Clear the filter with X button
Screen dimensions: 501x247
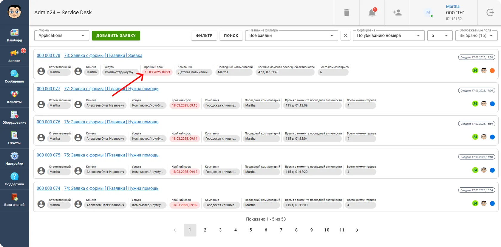click(345, 36)
